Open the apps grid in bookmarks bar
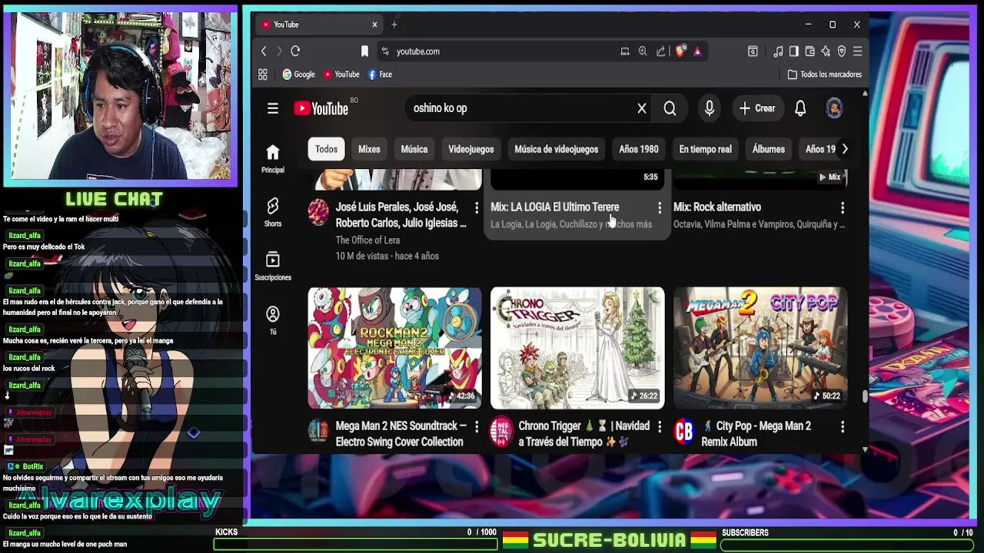 (x=263, y=75)
